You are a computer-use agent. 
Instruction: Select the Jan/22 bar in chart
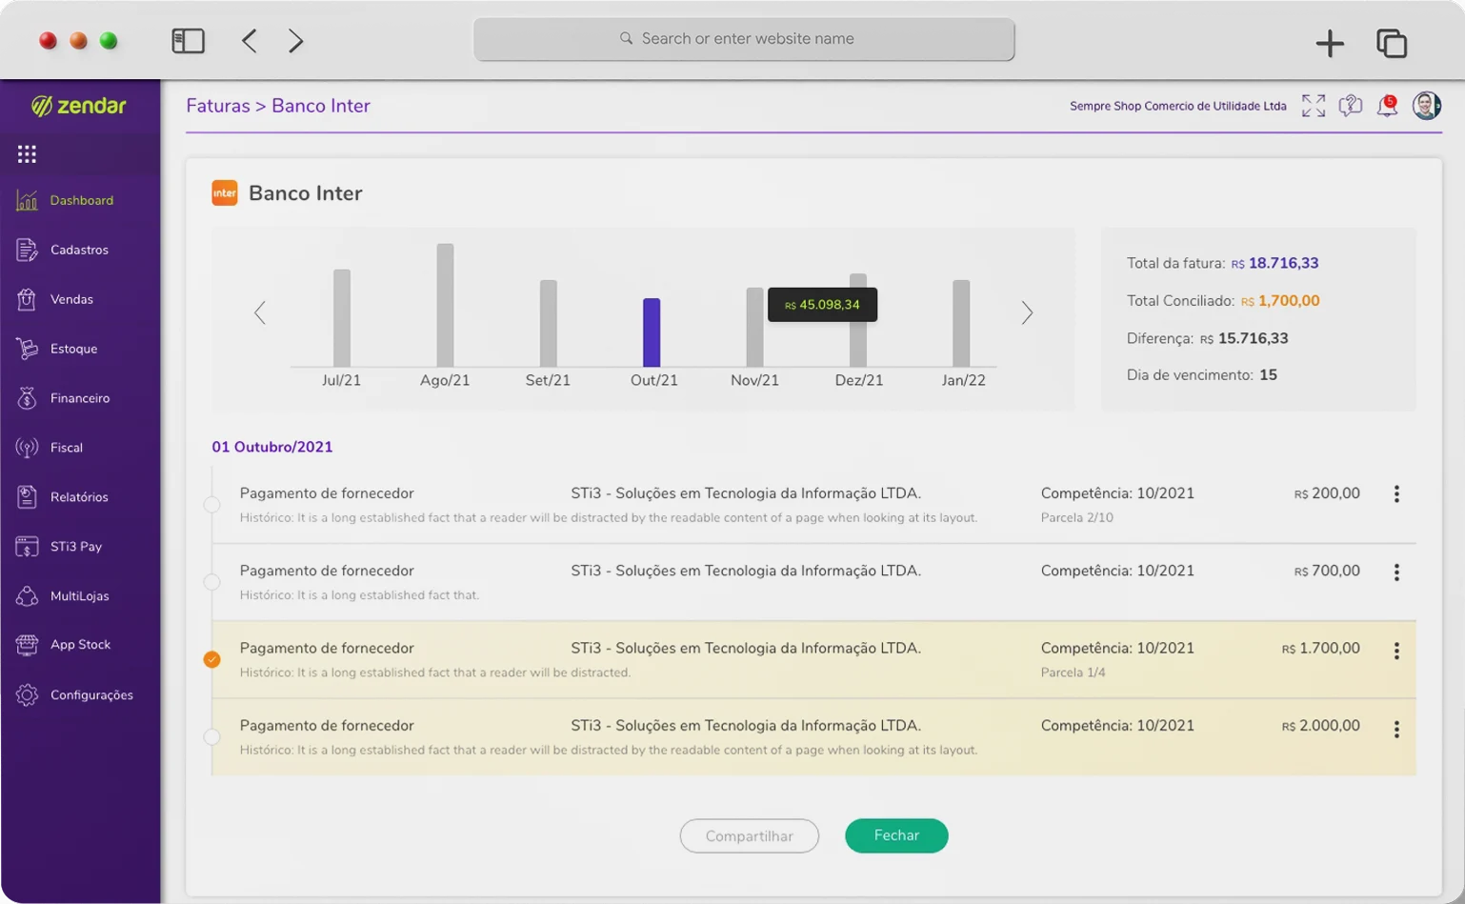(961, 323)
